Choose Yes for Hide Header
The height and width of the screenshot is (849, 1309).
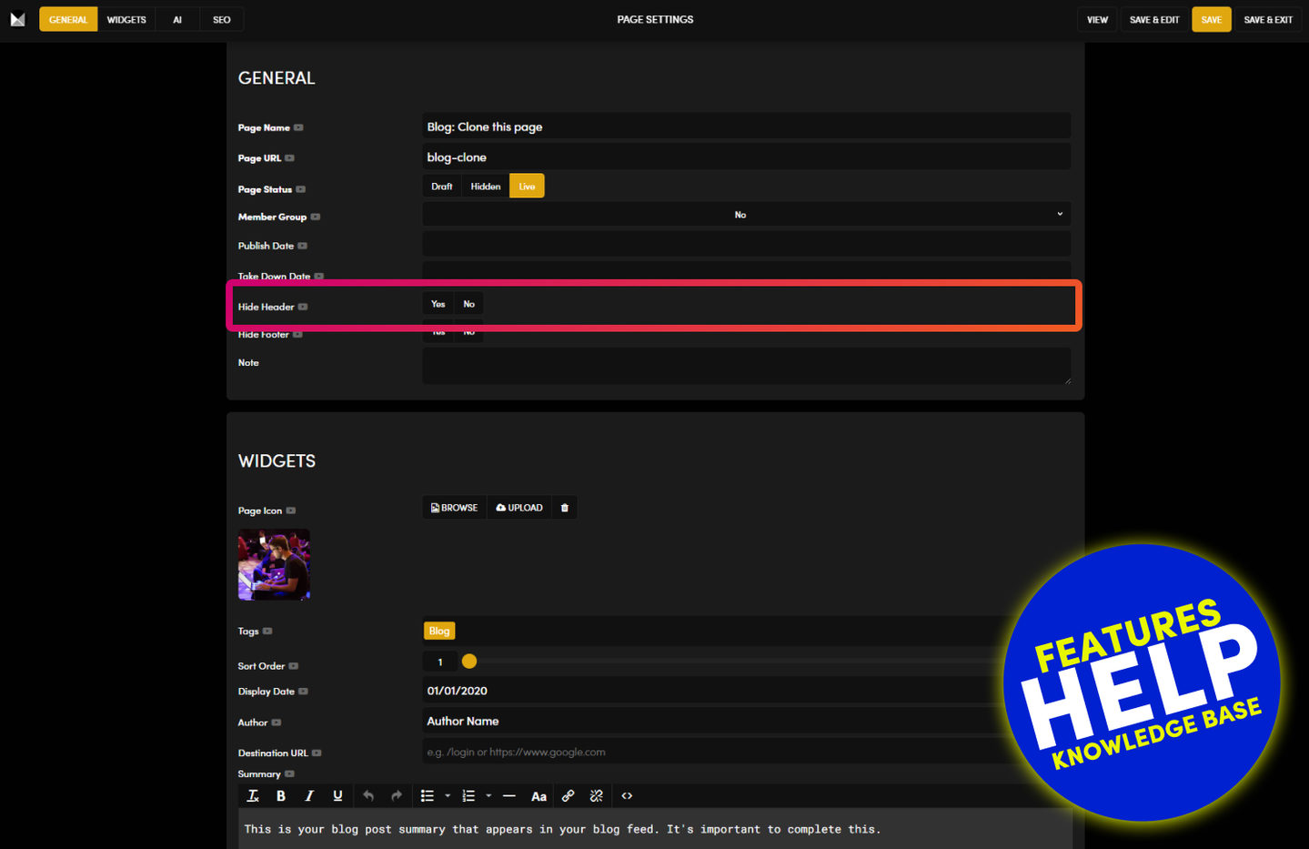tap(438, 304)
